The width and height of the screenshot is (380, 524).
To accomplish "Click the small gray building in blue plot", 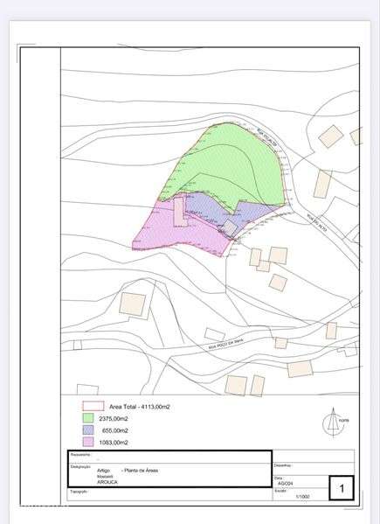I will click(x=230, y=227).
